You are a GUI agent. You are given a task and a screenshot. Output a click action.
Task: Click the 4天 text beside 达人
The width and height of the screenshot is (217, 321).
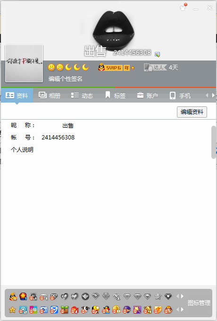pyautogui.click(x=173, y=67)
